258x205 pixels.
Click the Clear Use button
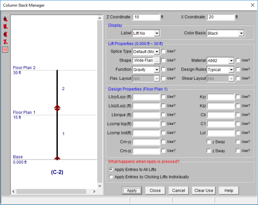pyautogui.click(x=204, y=191)
